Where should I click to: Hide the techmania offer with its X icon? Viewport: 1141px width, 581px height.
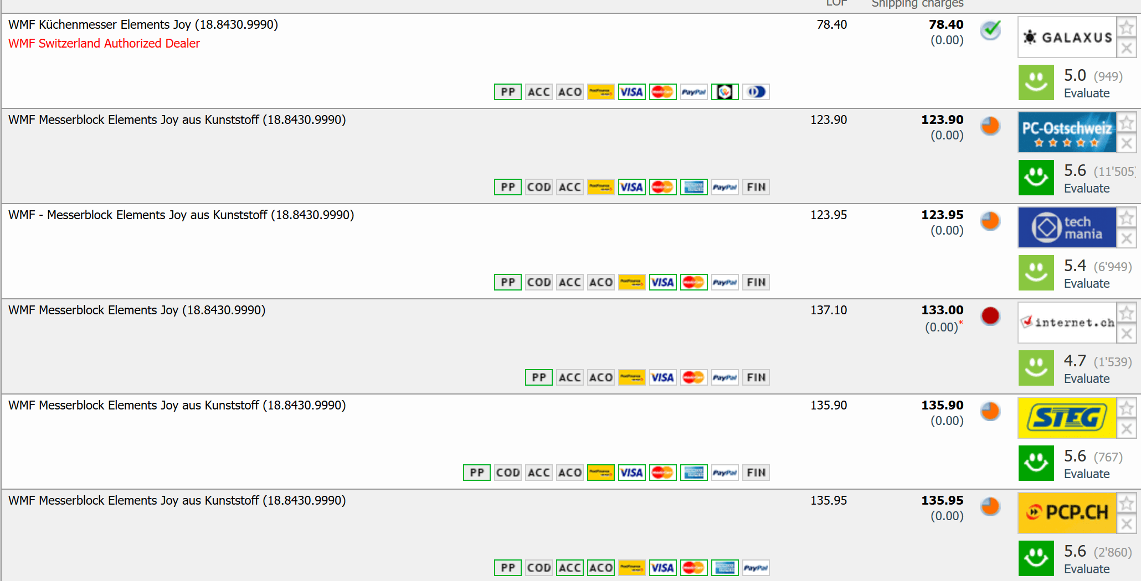[x=1126, y=238]
